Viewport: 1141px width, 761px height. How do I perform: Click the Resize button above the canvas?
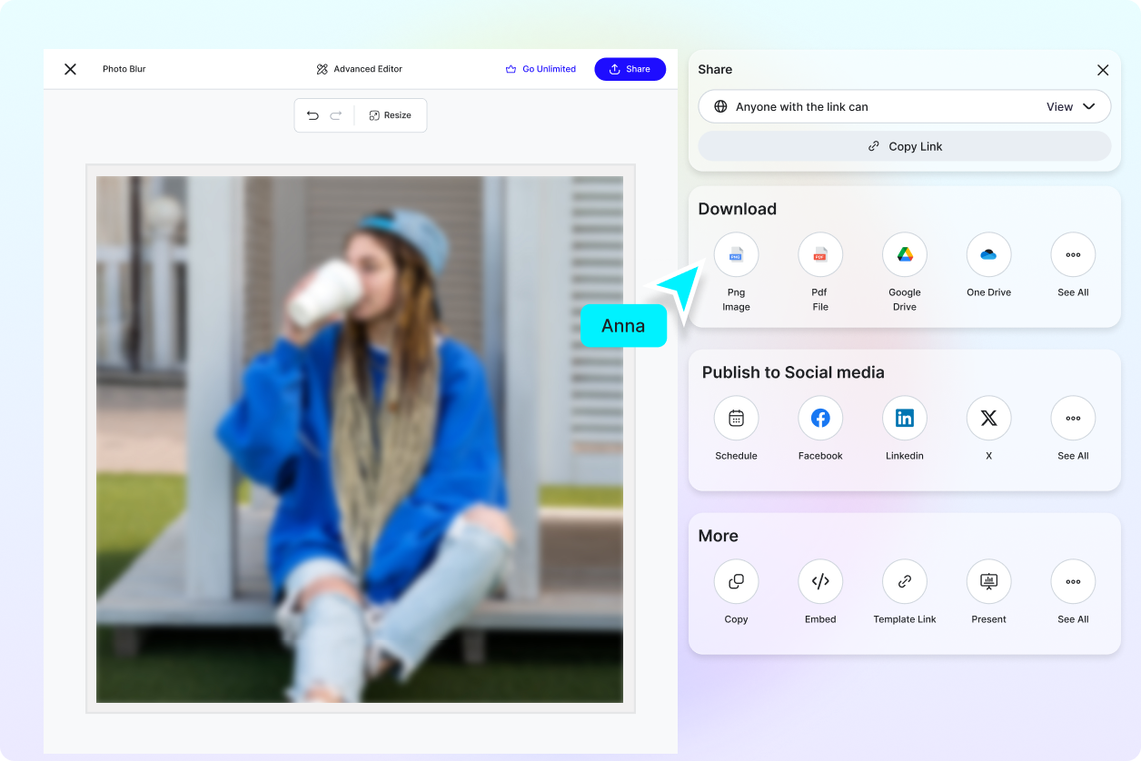pos(390,115)
